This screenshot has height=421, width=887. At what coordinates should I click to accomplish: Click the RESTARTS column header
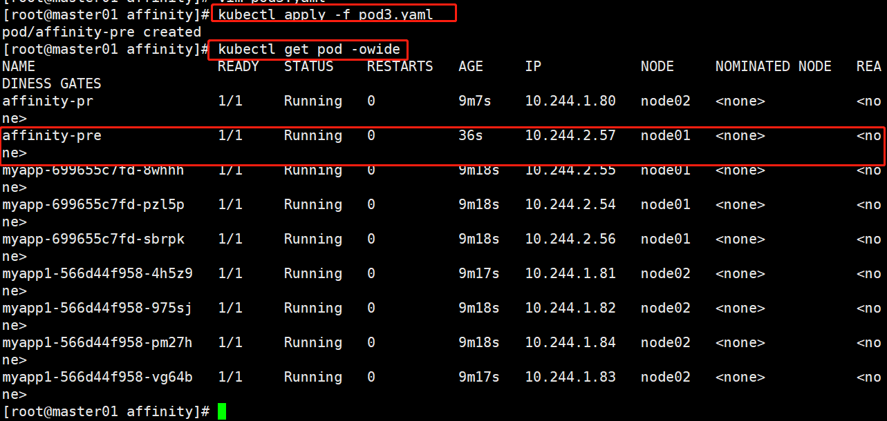(400, 66)
